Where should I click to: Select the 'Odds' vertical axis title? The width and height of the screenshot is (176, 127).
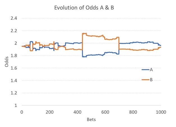(6, 62)
